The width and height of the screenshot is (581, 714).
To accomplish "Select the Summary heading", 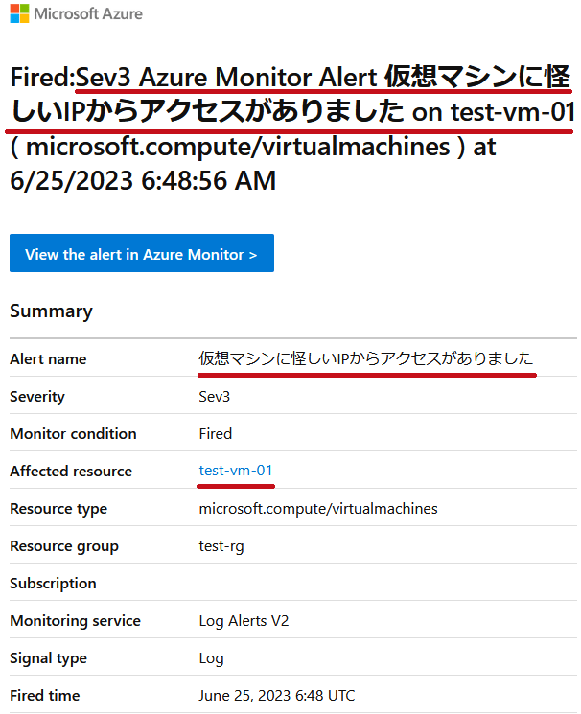I will click(51, 311).
